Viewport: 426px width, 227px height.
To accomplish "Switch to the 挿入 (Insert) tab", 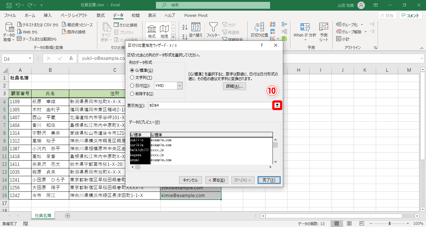I will 48,15.
